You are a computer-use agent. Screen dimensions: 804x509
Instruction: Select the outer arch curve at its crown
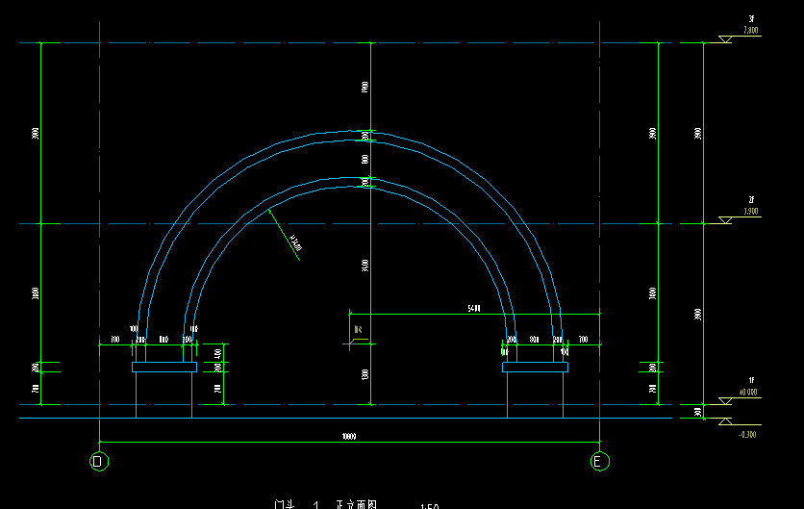[x=354, y=132]
